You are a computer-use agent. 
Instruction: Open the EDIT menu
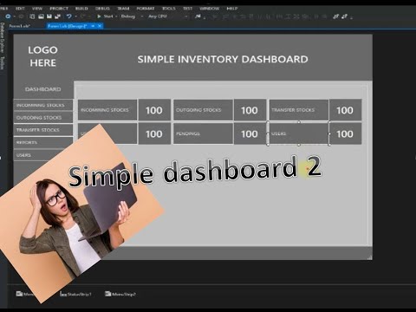(20, 9)
